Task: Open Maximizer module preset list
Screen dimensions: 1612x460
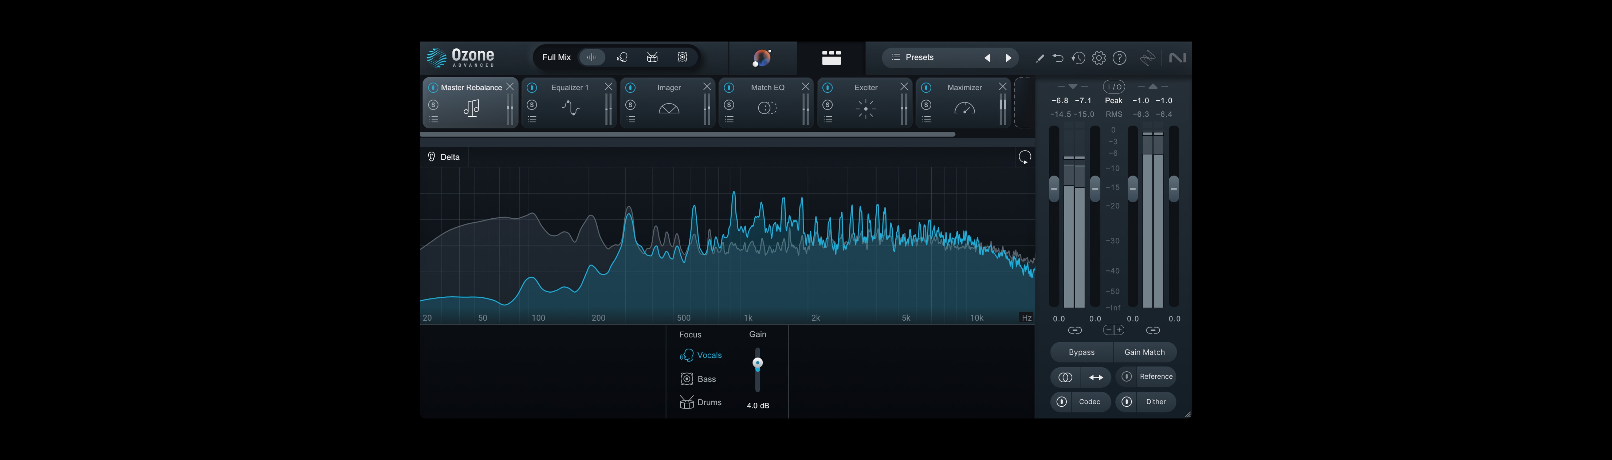Action: (x=926, y=119)
